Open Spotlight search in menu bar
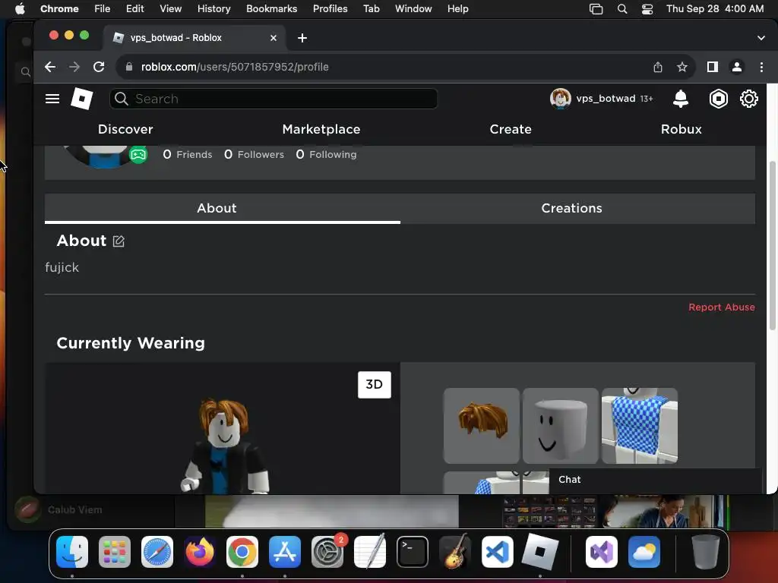Screen dimensions: 778x583 pyautogui.click(x=621, y=9)
